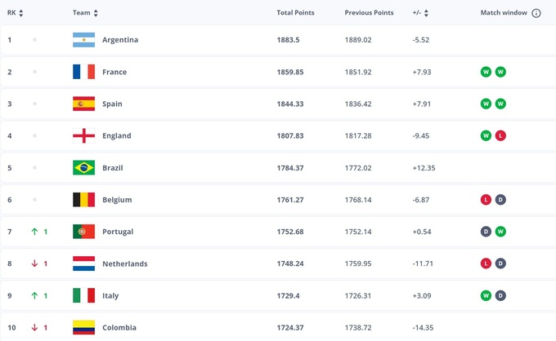Image resolution: width=556 pixels, height=341 pixels.
Task: Open the Spain team link
Action: 112,104
